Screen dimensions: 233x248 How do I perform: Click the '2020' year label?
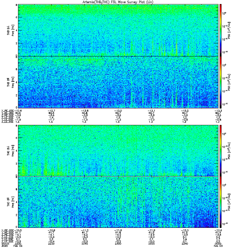(x=4, y=246)
